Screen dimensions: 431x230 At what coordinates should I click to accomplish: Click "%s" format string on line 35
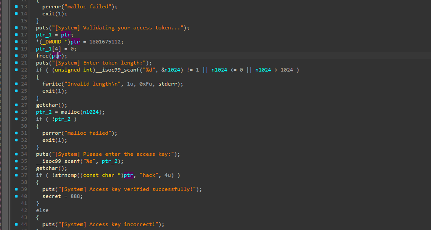[90, 161]
